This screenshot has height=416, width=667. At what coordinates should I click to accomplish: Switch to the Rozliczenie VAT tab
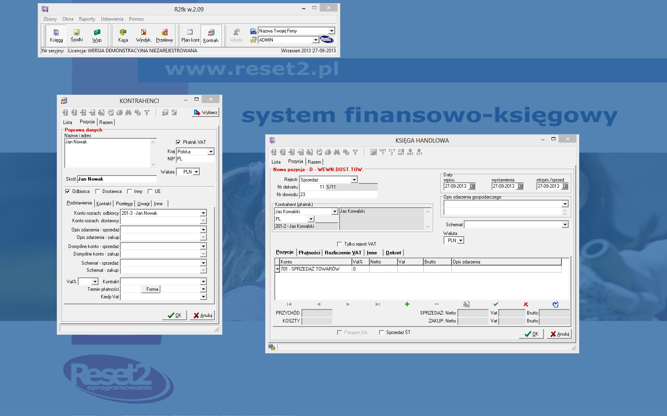[x=343, y=253]
